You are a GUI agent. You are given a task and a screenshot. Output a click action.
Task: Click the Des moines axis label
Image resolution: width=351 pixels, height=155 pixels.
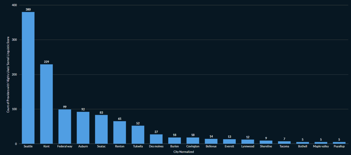coord(156,147)
